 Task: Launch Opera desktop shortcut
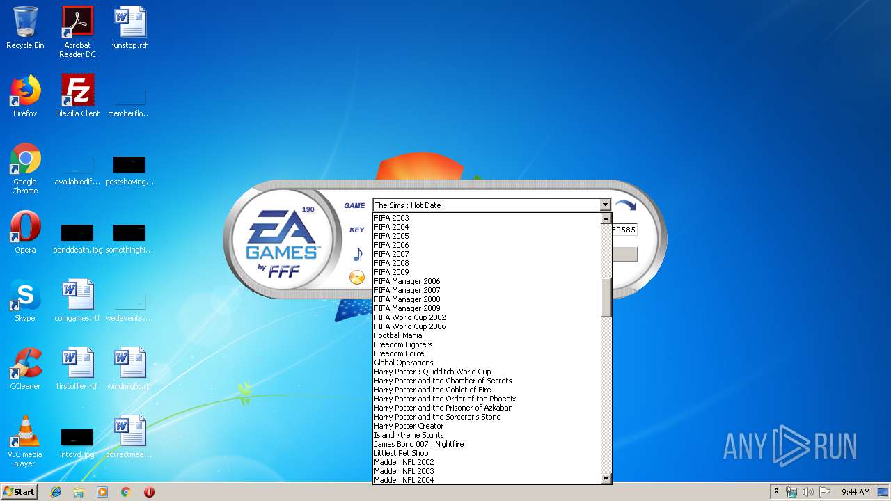[25, 232]
